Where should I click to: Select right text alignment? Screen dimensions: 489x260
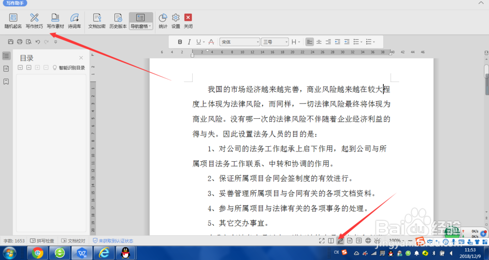(x=329, y=42)
